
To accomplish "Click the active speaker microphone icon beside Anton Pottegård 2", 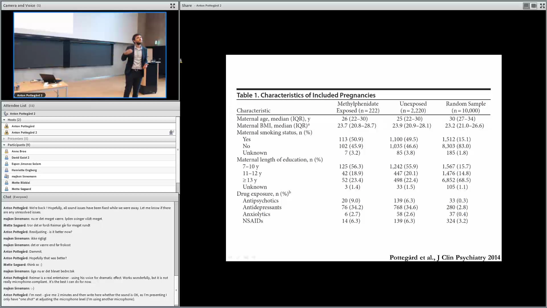I will coord(171,132).
